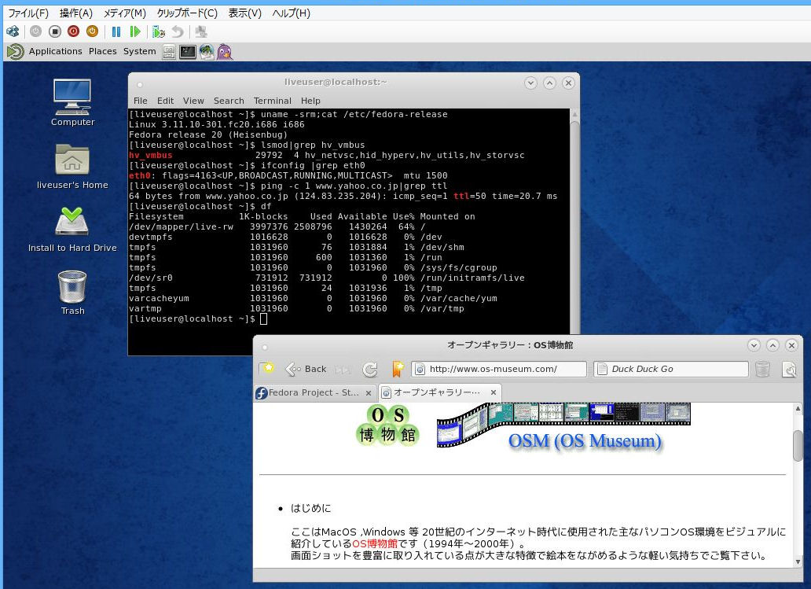Open the ファイル(F) menu
This screenshot has width=811, height=589.
point(28,13)
